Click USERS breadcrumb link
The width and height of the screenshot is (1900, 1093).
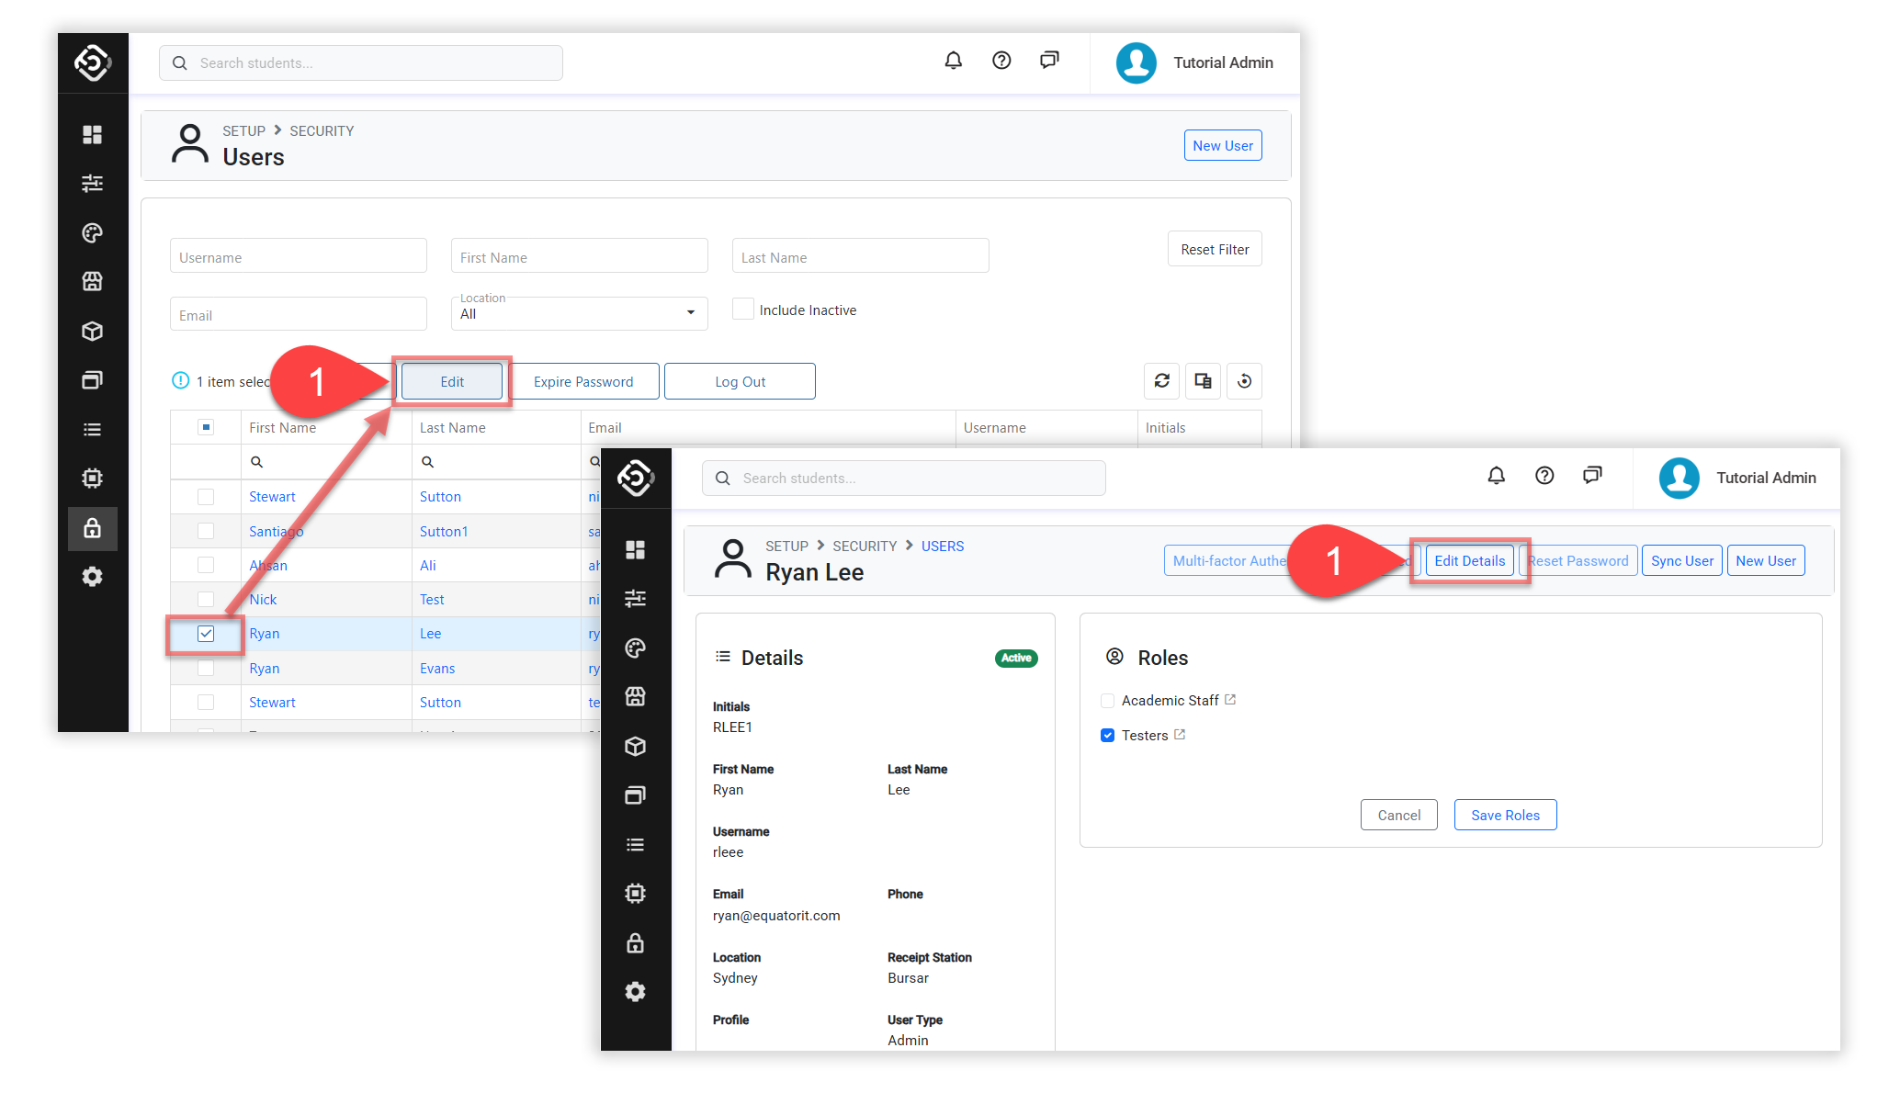pyautogui.click(x=942, y=546)
